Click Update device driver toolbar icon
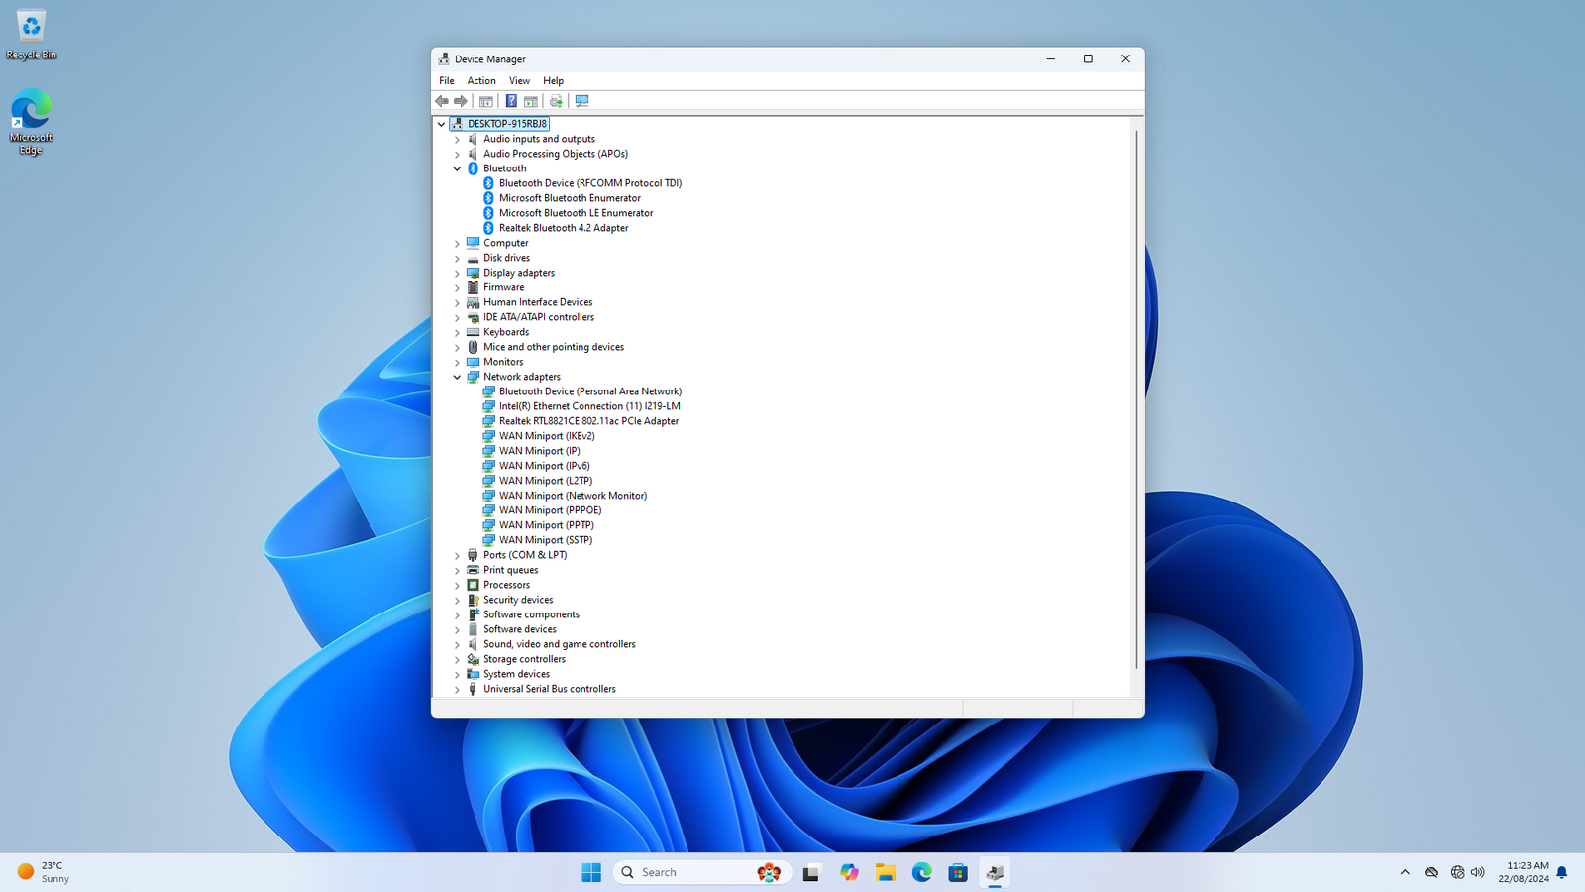Viewport: 1585px width, 892px height. [x=556, y=101]
